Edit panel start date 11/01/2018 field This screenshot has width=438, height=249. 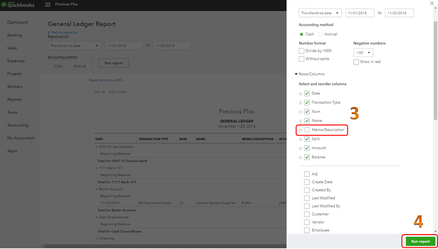[x=360, y=13]
